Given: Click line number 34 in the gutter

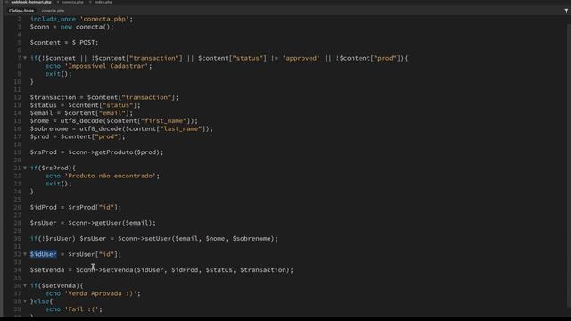Looking at the screenshot, I should (18, 269).
